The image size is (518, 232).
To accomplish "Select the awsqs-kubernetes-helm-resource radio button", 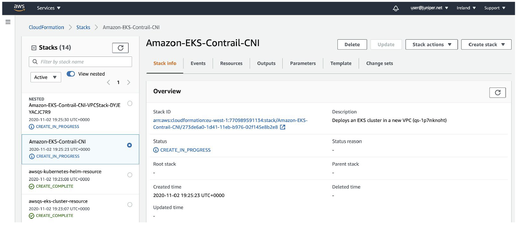I will (x=130, y=175).
